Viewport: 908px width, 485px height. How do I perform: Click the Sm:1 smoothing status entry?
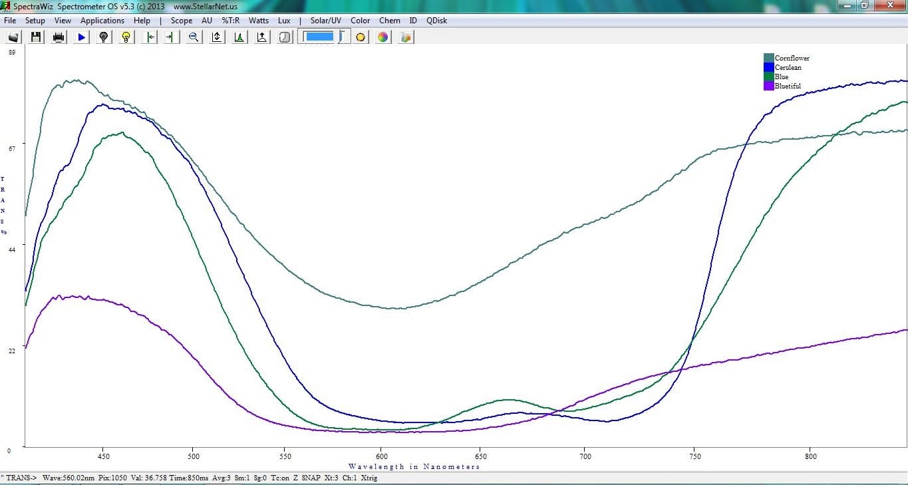[241, 478]
